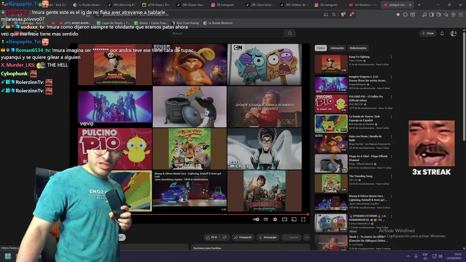Open options for Imagine Dragons Enemy video
Image resolution: width=466 pixels, height=262 pixels.
coord(391,77)
